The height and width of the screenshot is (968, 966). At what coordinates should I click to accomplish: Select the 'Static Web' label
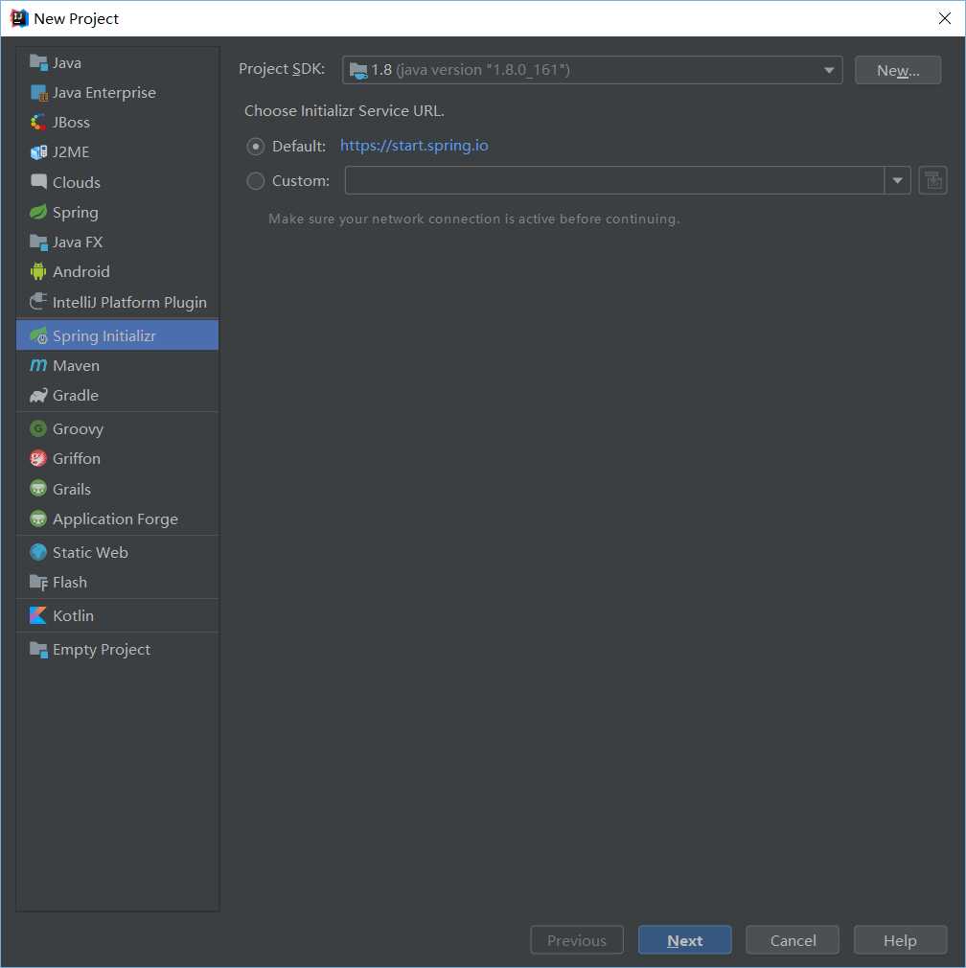90,552
